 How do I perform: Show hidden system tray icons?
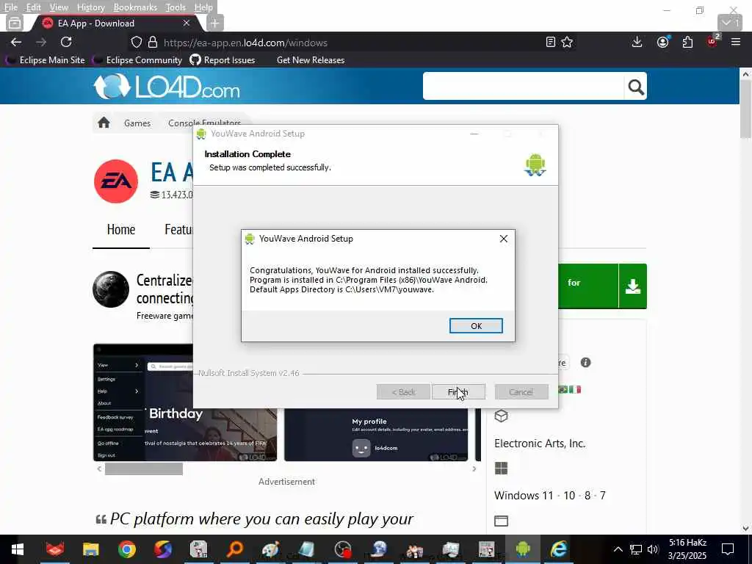(x=618, y=549)
